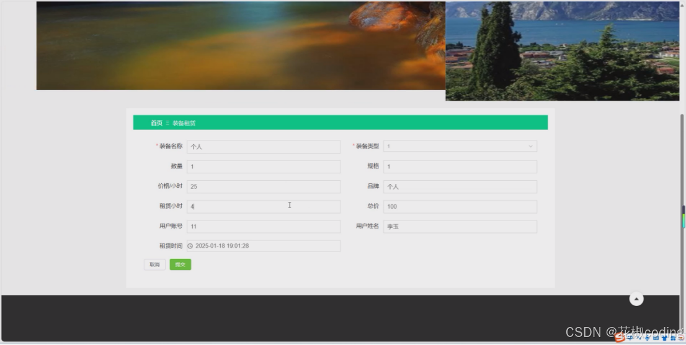Expand the 装备类型 dropdown arrow

click(x=530, y=146)
